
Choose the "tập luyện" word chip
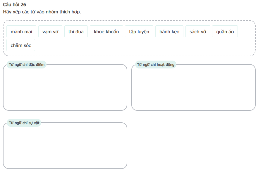(139, 31)
